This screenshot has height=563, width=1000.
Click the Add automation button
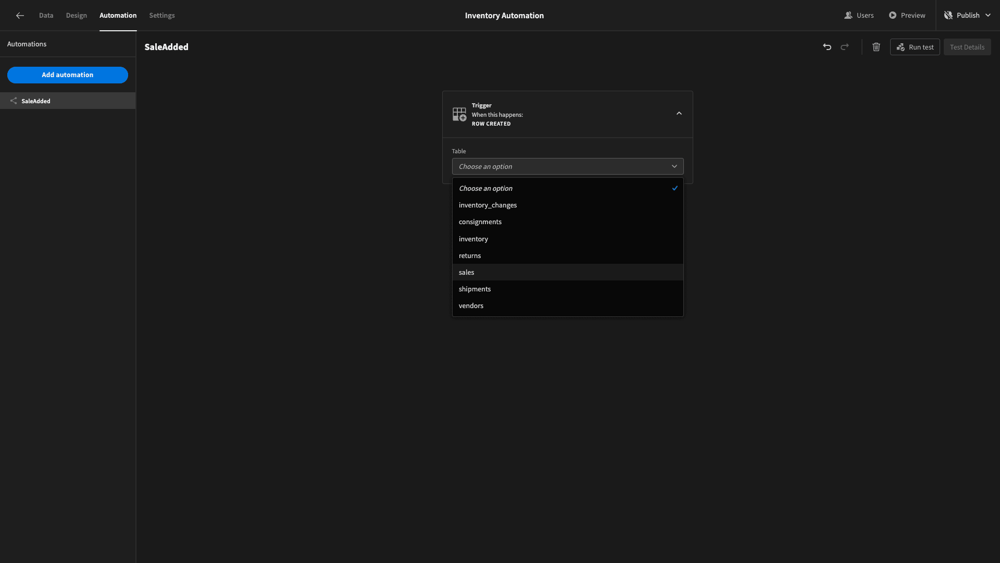(x=68, y=75)
